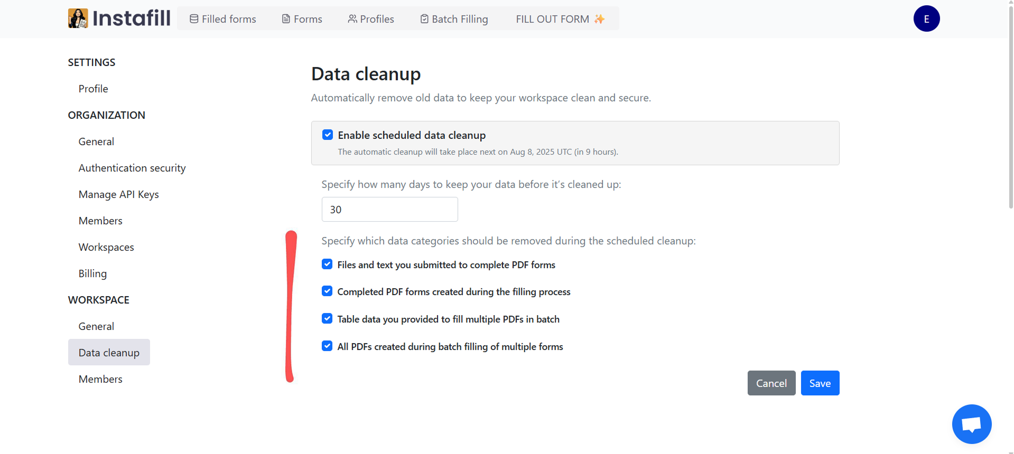Open the Data cleanup settings section
1014x454 pixels.
(x=109, y=352)
